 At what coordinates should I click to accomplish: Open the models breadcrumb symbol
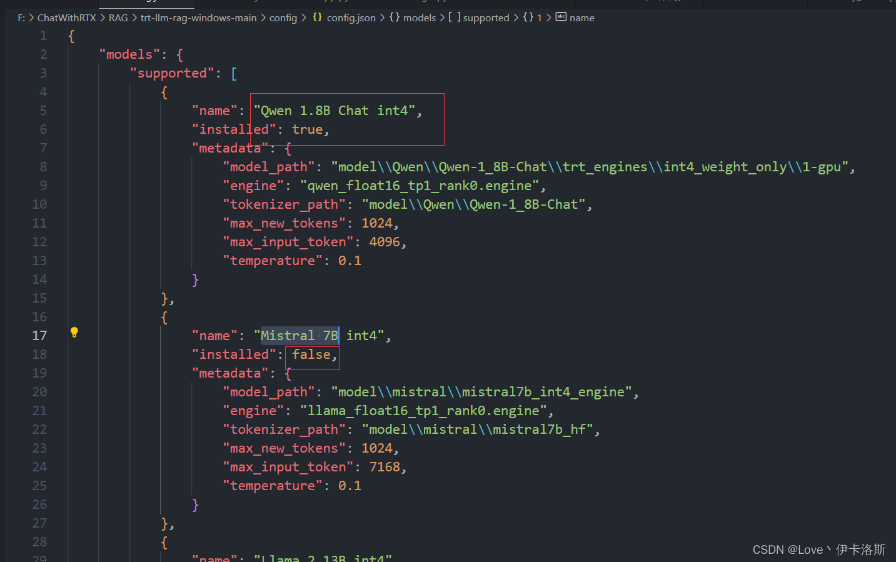point(420,18)
